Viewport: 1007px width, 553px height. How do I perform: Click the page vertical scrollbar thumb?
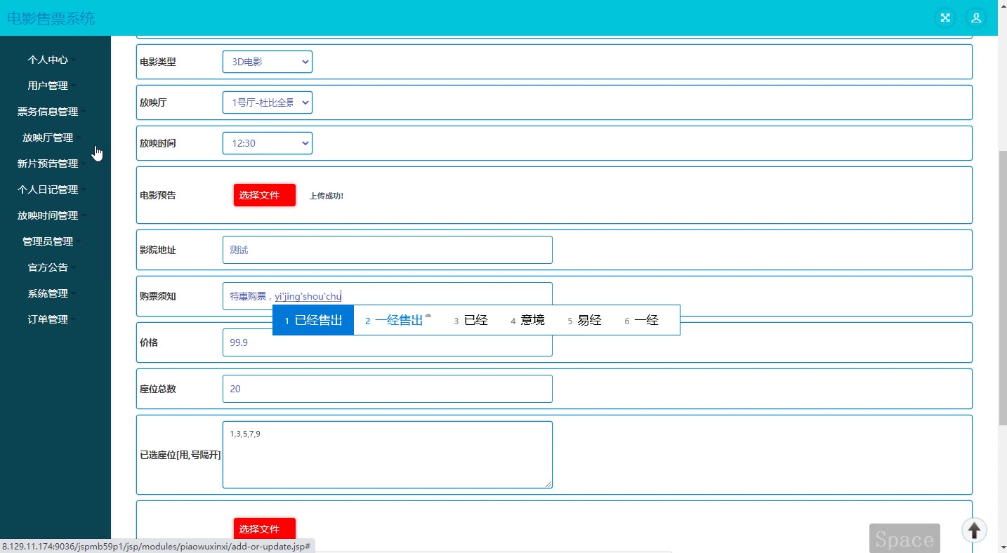point(1002,286)
